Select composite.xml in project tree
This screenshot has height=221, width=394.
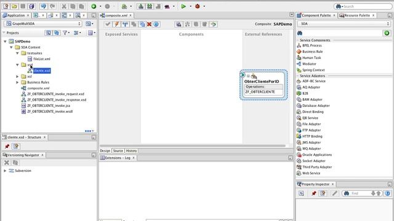(38, 88)
